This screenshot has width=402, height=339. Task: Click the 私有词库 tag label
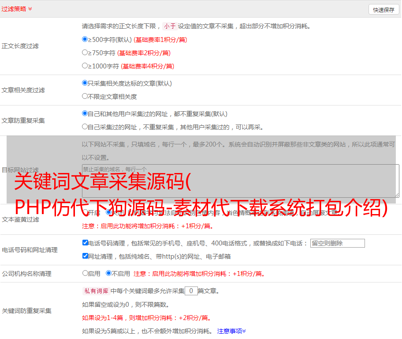95,291
